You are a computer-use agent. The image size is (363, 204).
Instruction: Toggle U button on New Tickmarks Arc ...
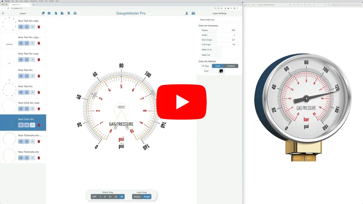click(27, 141)
